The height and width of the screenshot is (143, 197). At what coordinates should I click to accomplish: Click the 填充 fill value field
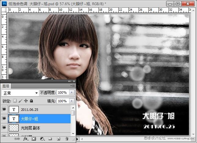(x=63, y=101)
